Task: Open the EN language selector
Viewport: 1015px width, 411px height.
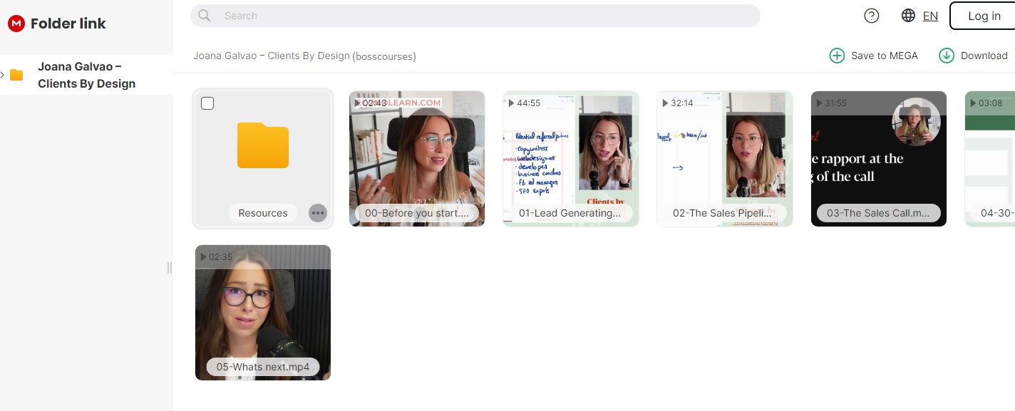Action: pyautogui.click(x=930, y=16)
